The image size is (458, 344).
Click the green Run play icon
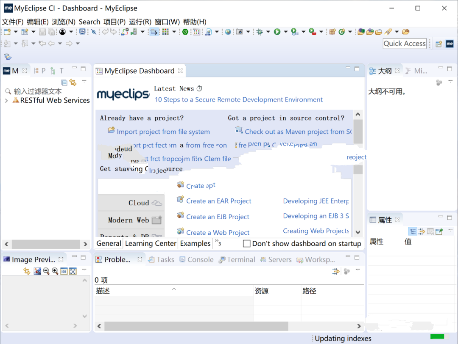[x=277, y=32]
